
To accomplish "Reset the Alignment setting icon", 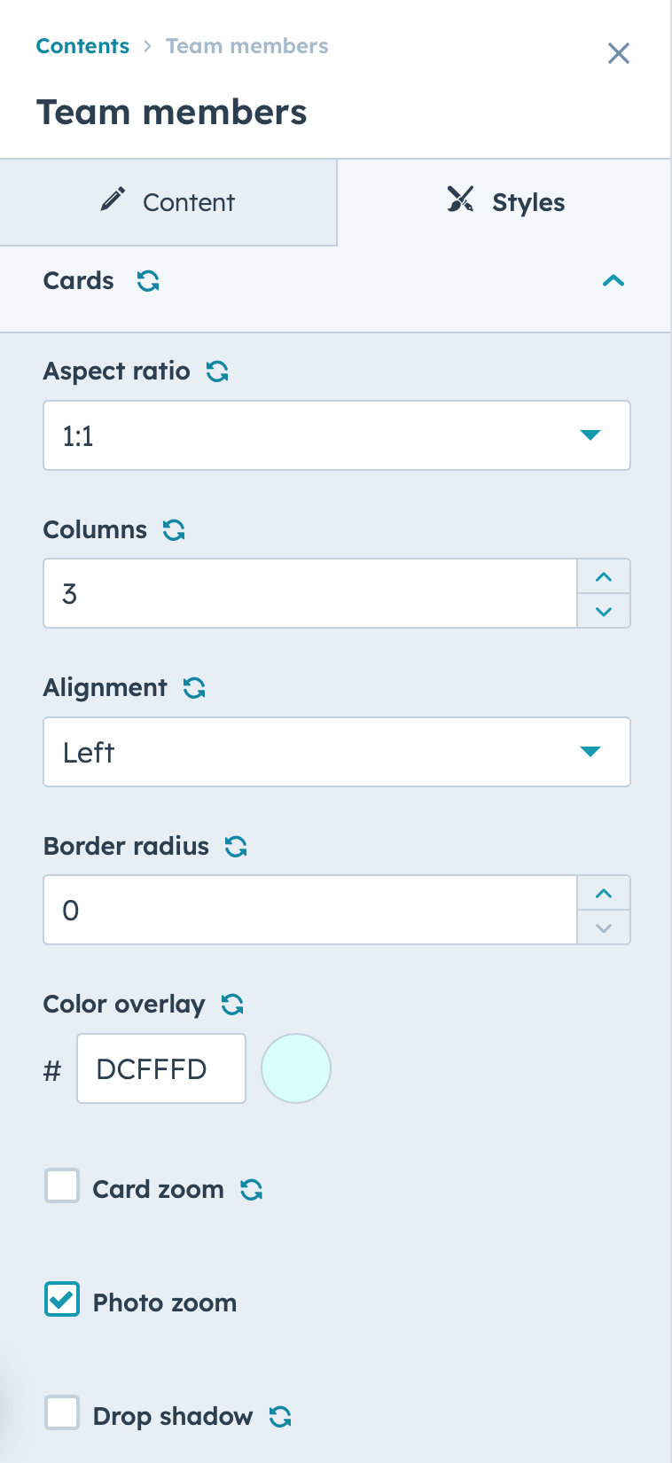I will [194, 688].
